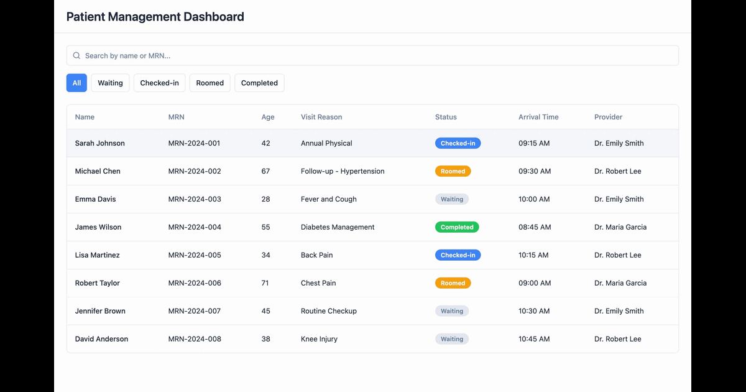Viewport: 746px width, 392px height.
Task: Click the Visit Reason column header
Action: 321,117
